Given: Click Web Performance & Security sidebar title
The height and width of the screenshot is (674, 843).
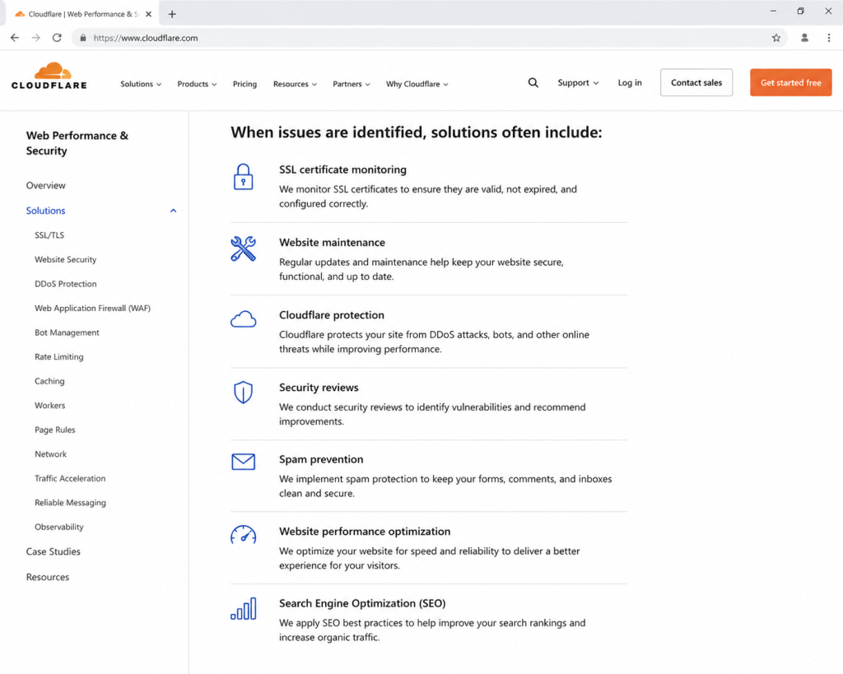Looking at the screenshot, I should tap(77, 143).
